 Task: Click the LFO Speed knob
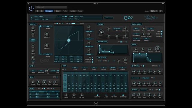tap(47, 70)
